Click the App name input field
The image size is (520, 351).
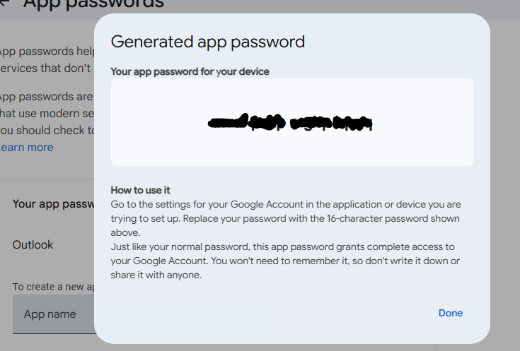tap(53, 314)
